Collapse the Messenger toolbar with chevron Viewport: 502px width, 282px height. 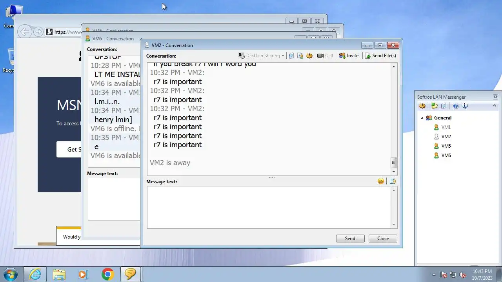point(494,105)
